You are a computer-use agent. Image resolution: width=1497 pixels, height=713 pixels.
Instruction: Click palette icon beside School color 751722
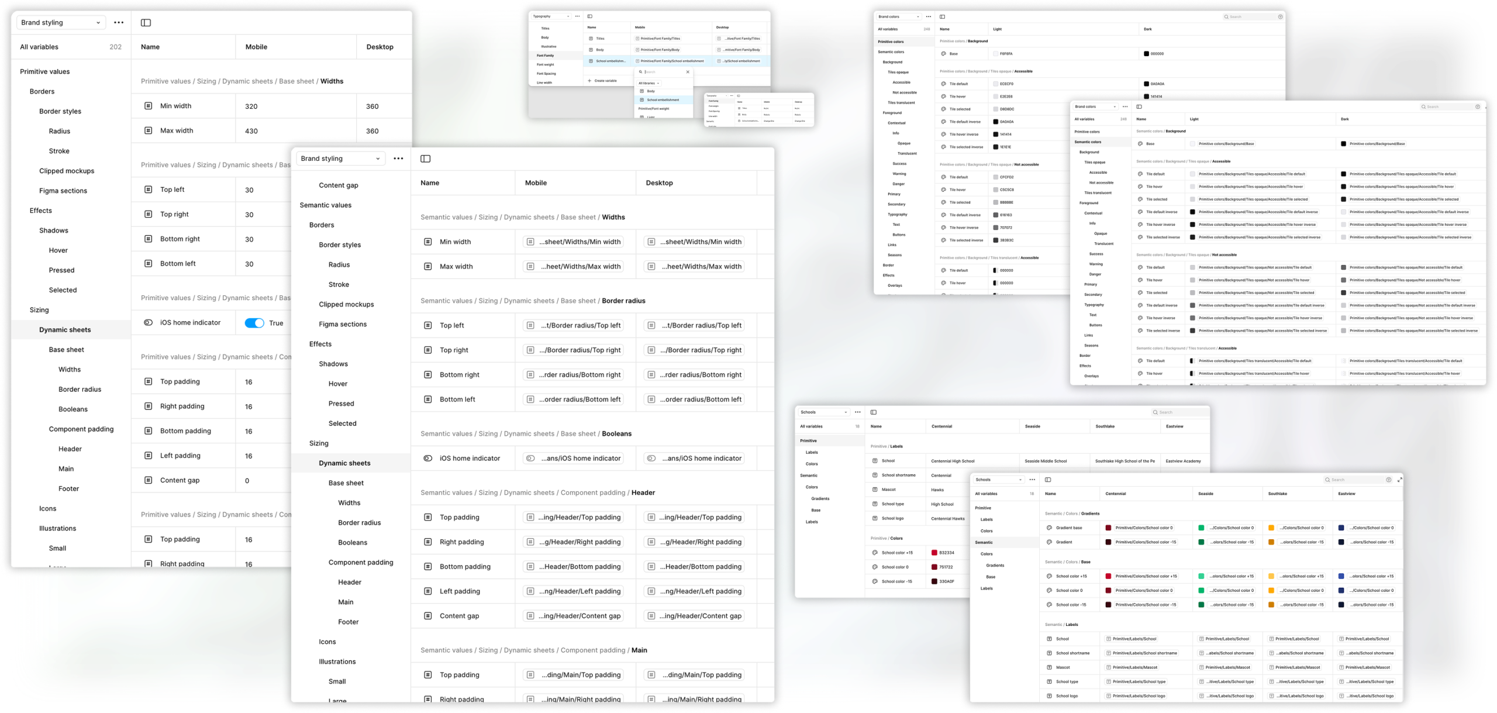click(x=875, y=567)
